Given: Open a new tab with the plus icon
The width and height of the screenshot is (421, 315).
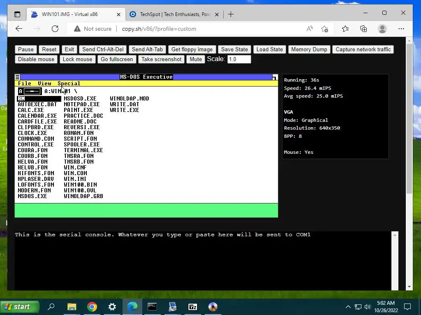Looking at the screenshot, I should [x=231, y=14].
